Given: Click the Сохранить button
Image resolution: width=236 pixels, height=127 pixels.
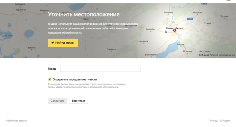Looking at the screenshot, I should 58,101.
